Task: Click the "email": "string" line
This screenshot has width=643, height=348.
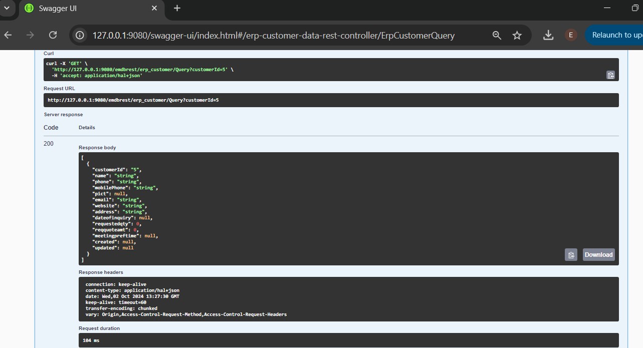Action: click(117, 200)
